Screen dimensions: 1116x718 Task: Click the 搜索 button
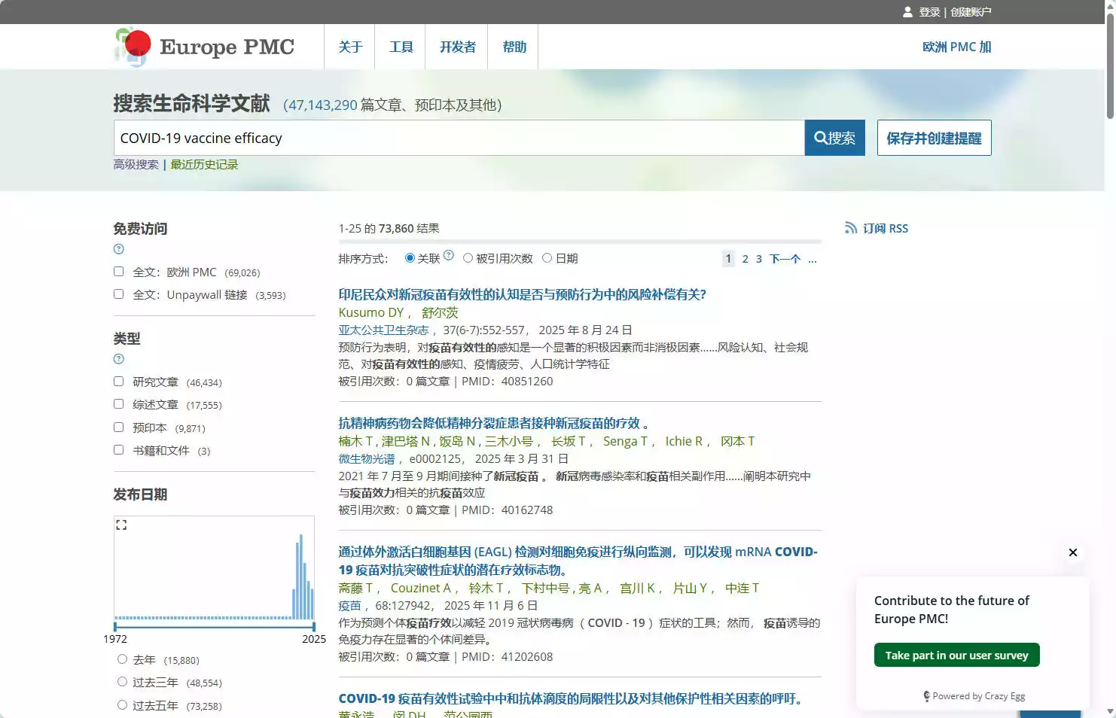[x=834, y=138]
